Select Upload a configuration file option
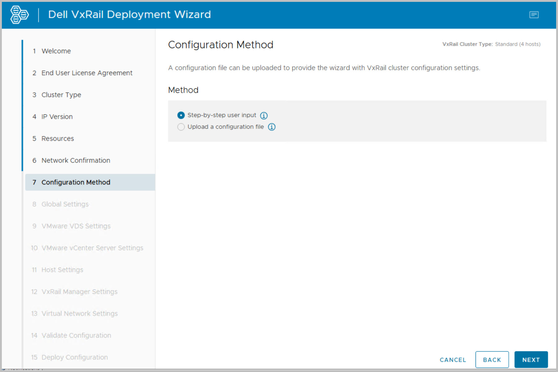The image size is (558, 372). tap(181, 127)
